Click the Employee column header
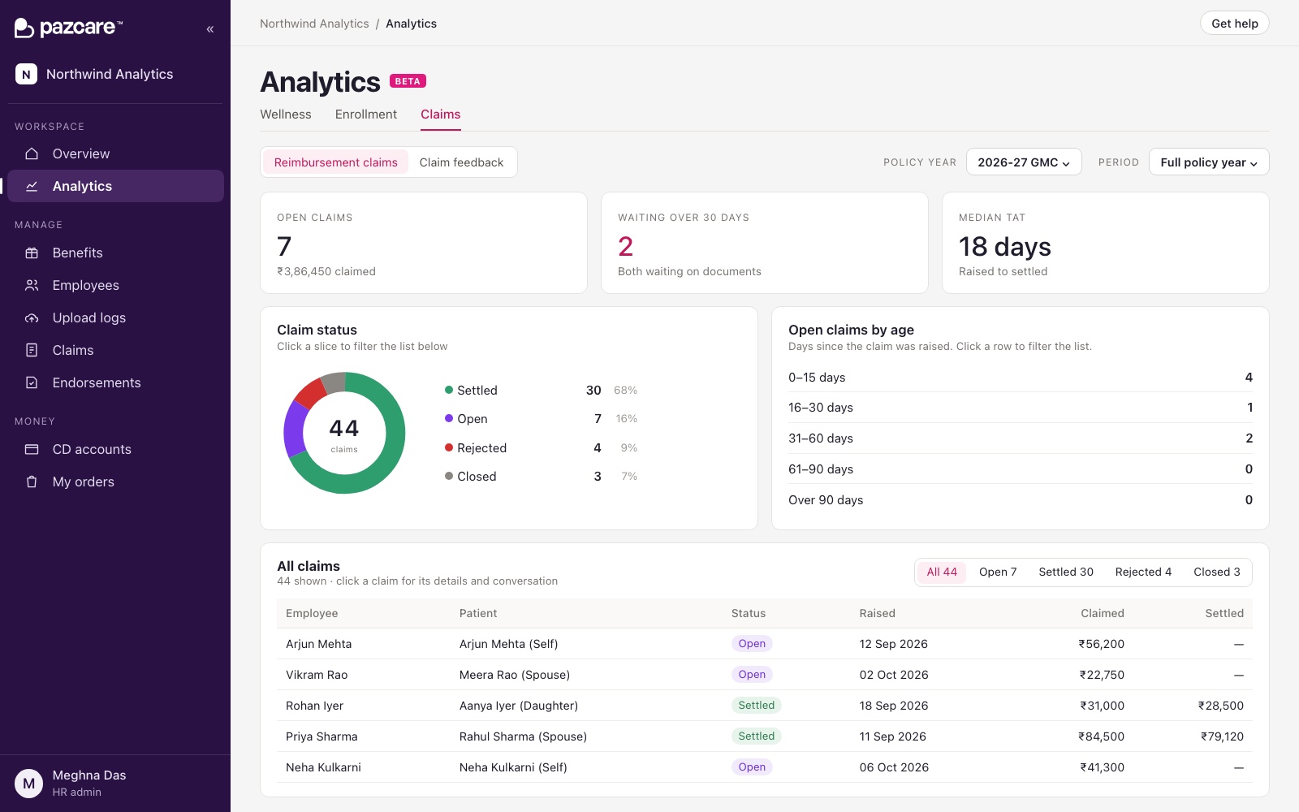Screen dimensions: 1299x812 coord(312,613)
